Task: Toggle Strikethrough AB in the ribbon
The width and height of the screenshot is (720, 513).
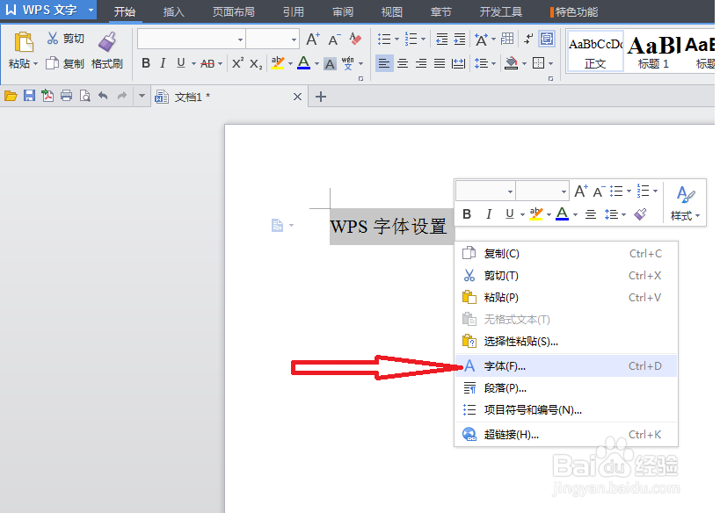Action: click(207, 63)
